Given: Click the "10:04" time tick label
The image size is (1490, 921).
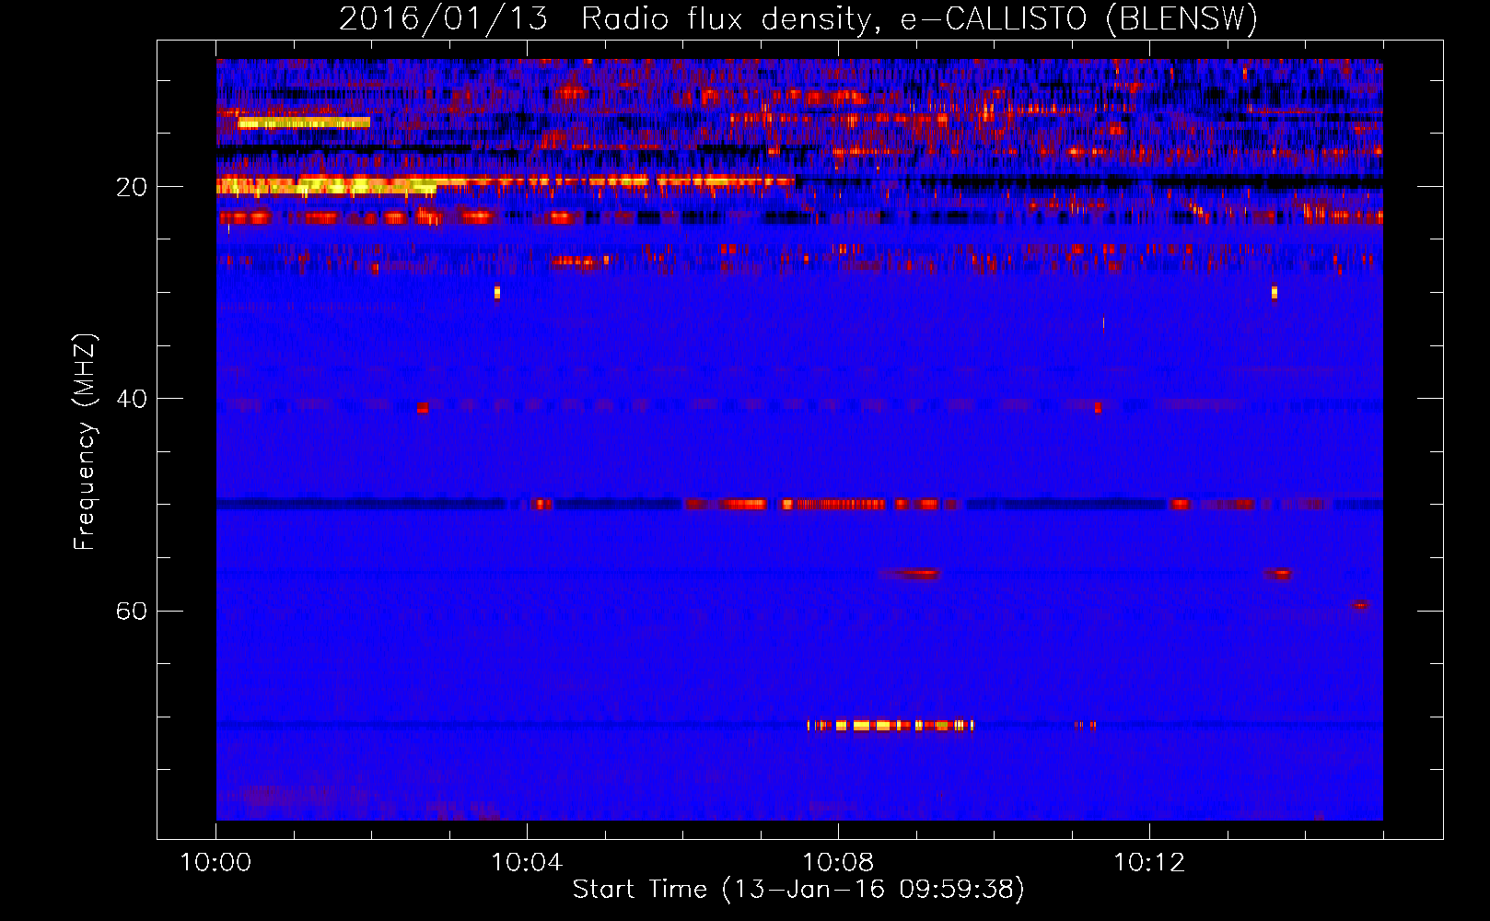Looking at the screenshot, I should 527,863.
